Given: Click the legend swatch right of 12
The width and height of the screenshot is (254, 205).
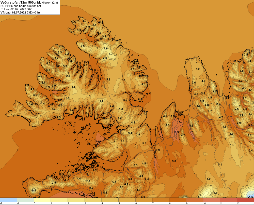Looking at the screenshot, I should 245,200.
